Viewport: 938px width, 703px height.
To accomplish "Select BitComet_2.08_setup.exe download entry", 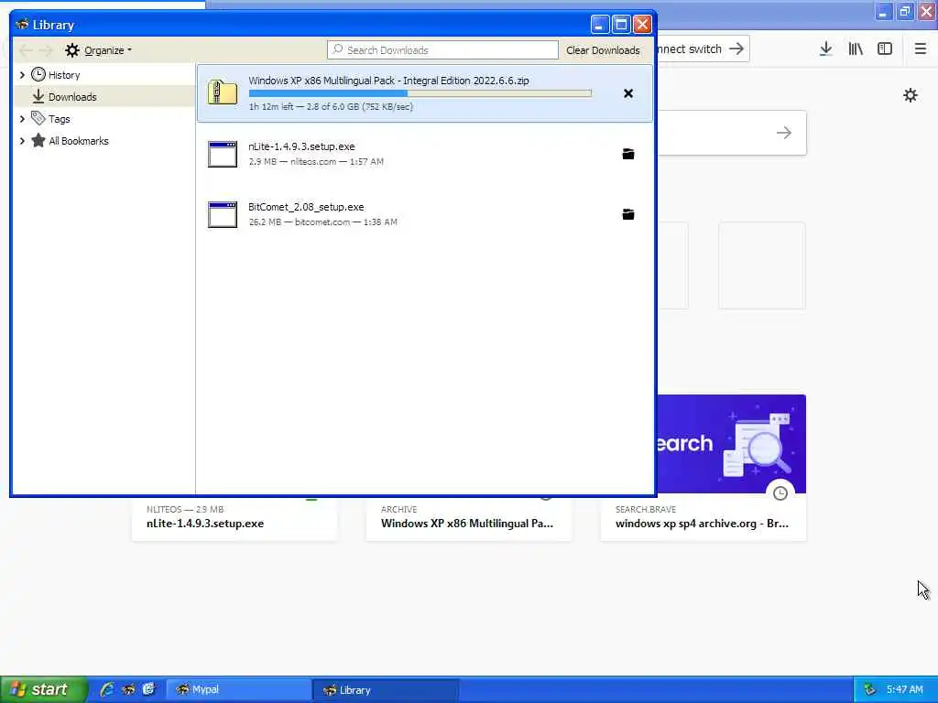I will (x=425, y=214).
